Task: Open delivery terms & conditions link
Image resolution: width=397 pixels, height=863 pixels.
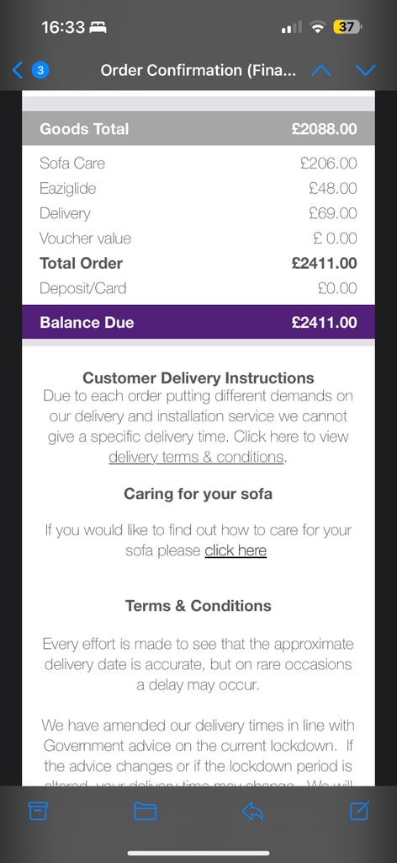Action: pos(196,457)
